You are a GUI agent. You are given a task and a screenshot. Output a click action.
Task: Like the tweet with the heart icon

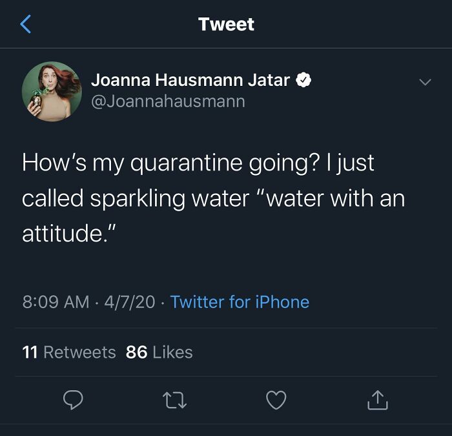pyautogui.click(x=276, y=400)
